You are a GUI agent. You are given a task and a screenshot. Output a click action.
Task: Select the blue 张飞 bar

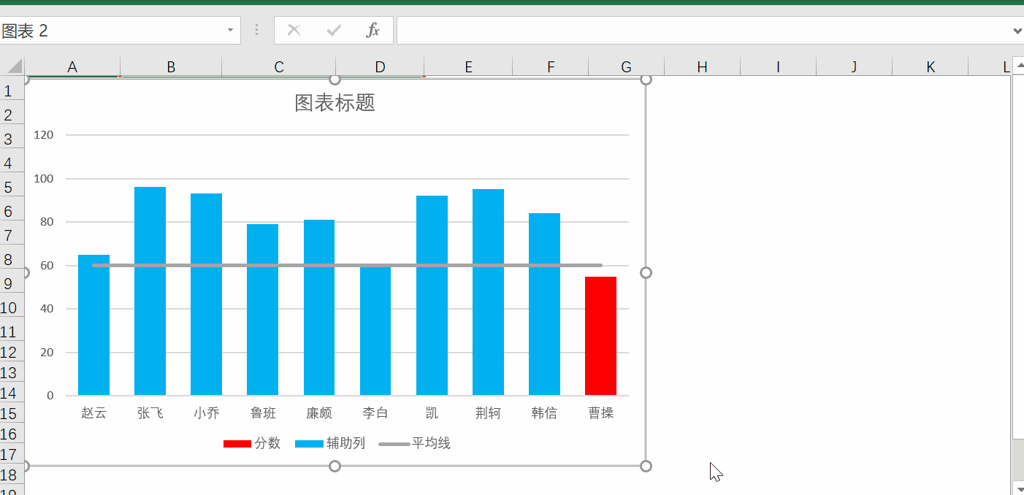tap(150, 291)
